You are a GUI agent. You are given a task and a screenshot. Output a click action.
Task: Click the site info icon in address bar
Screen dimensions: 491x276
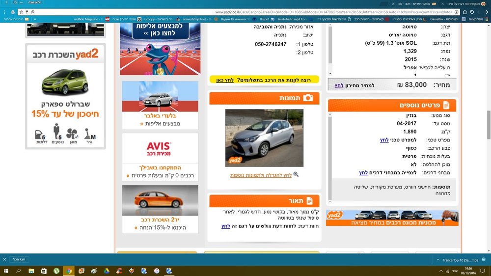(457, 12)
